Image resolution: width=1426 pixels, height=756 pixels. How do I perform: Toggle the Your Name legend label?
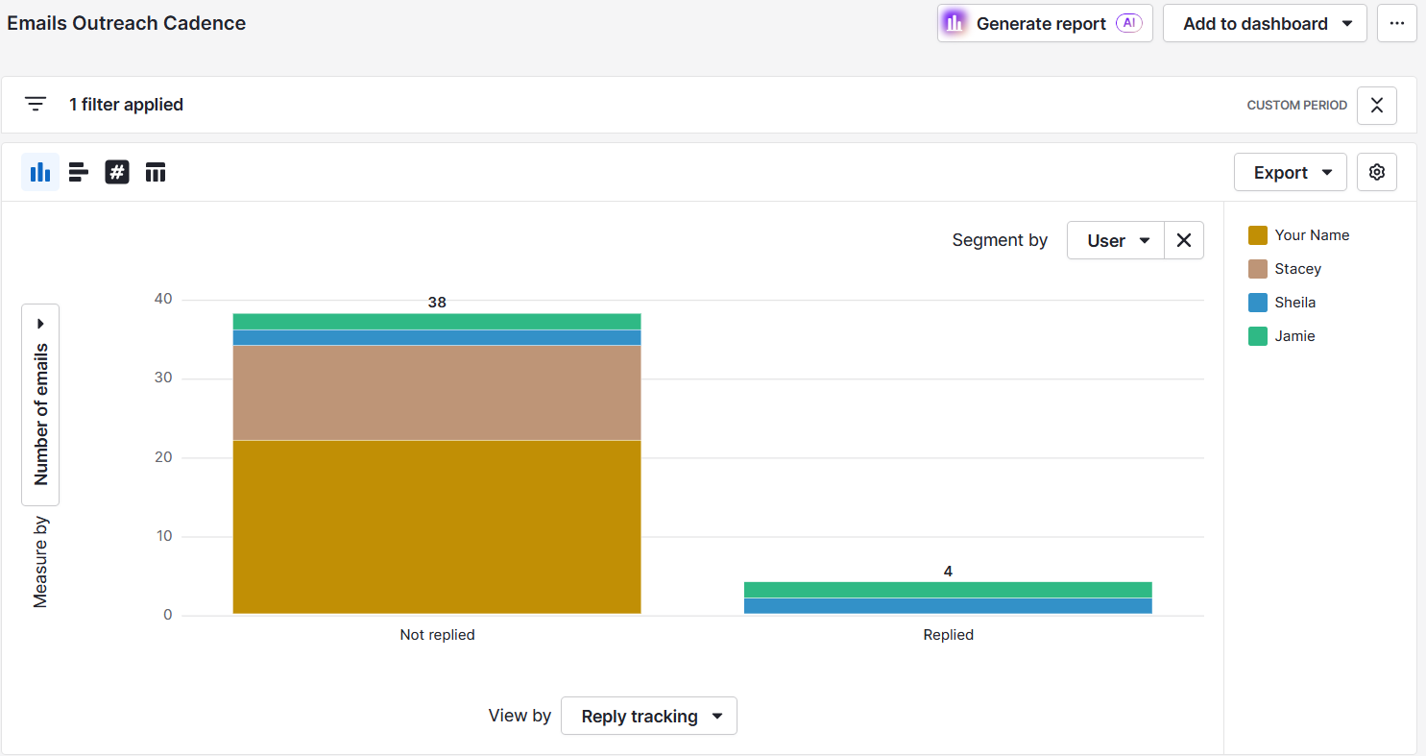(1312, 235)
